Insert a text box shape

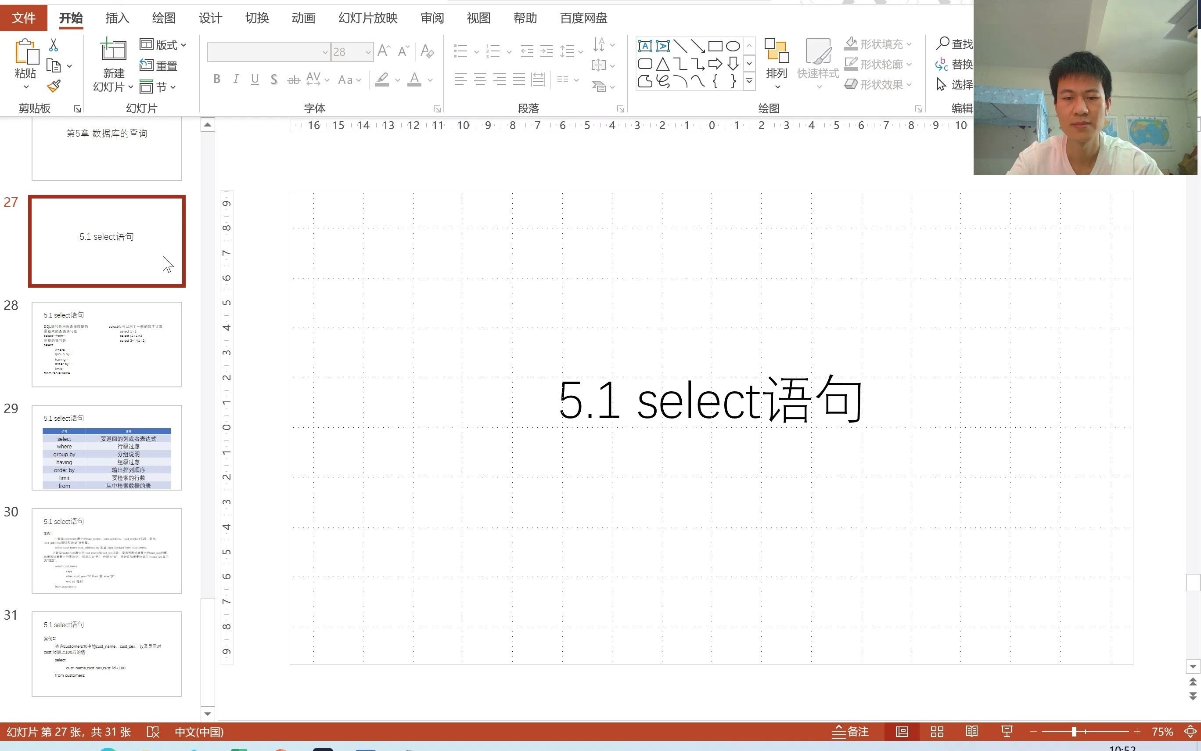[x=645, y=46]
